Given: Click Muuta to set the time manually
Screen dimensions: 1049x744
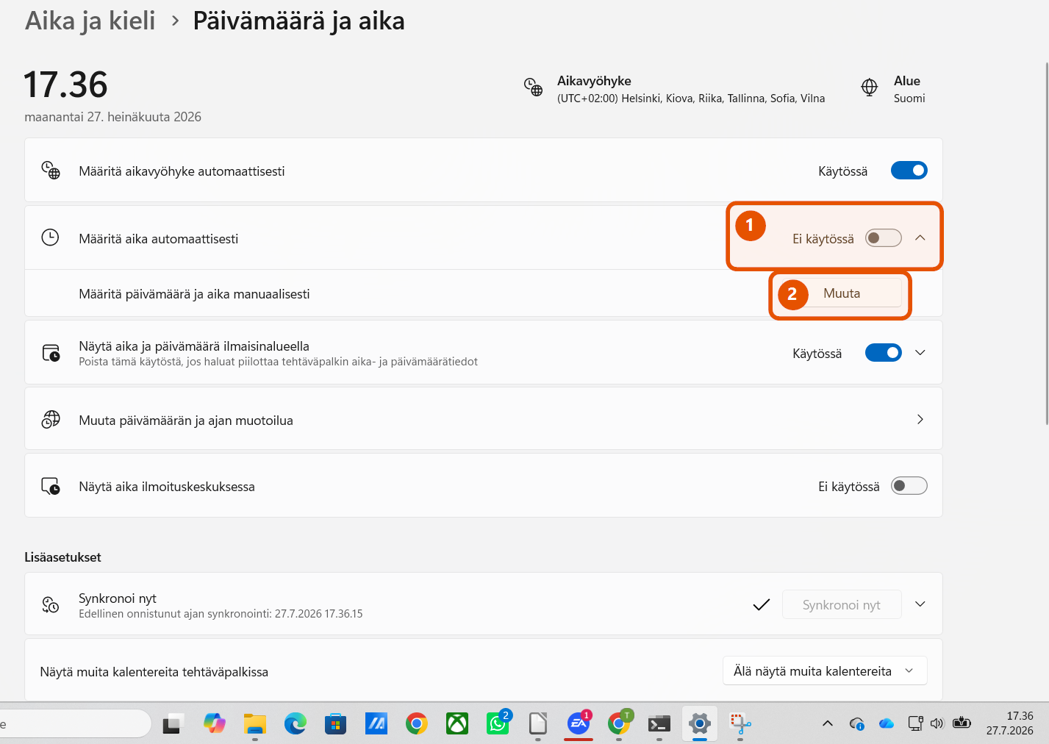Looking at the screenshot, I should (x=842, y=293).
